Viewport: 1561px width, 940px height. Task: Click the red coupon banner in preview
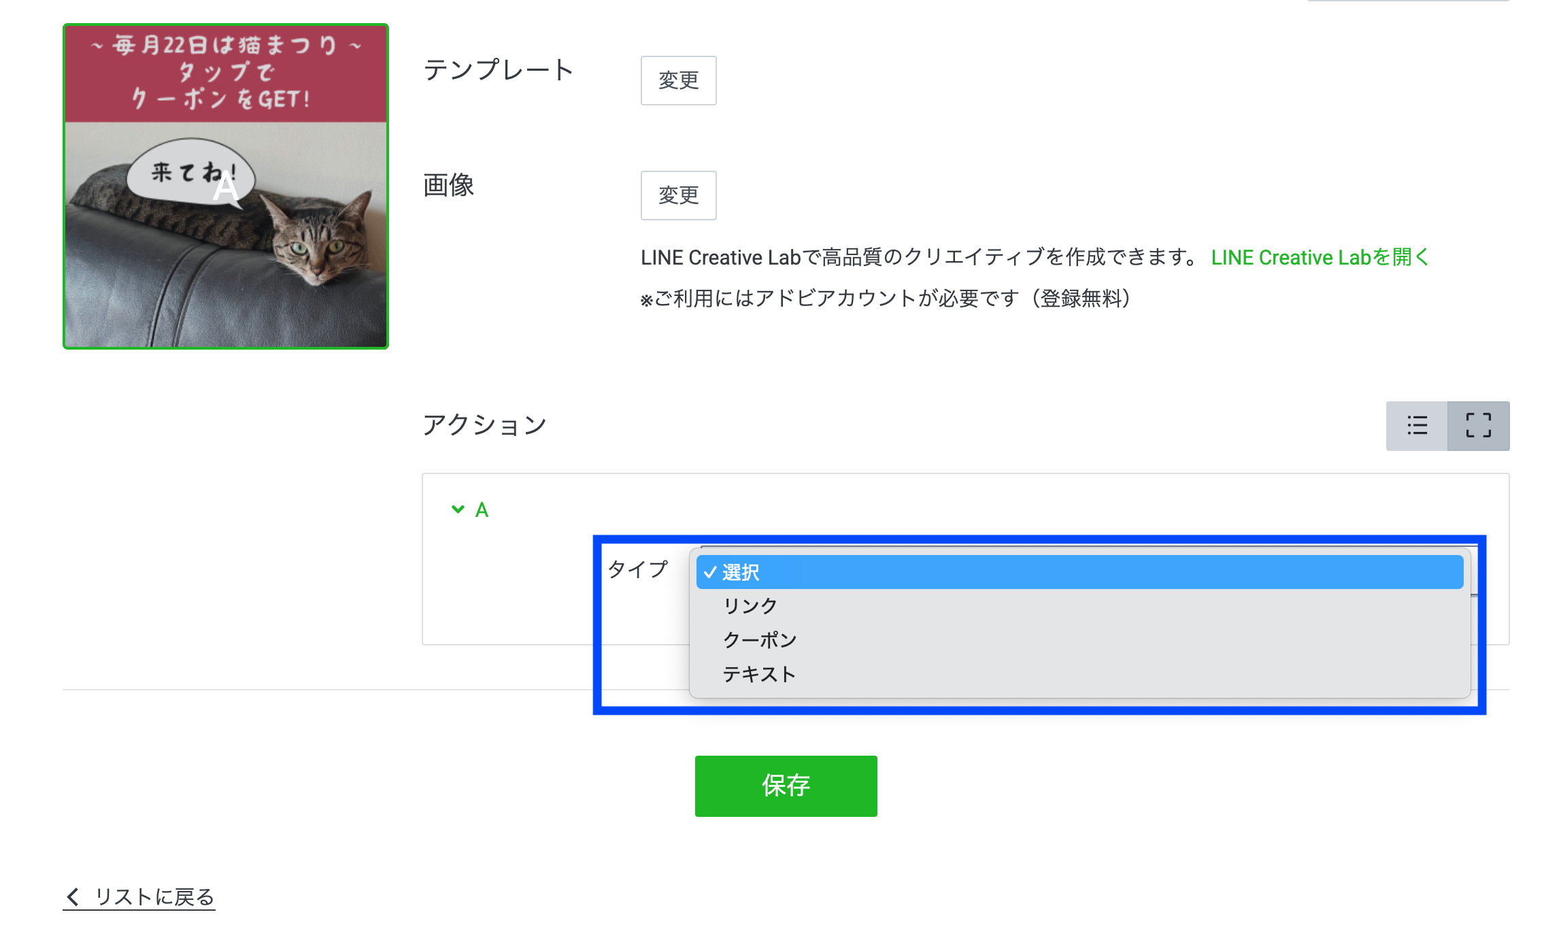(x=225, y=73)
